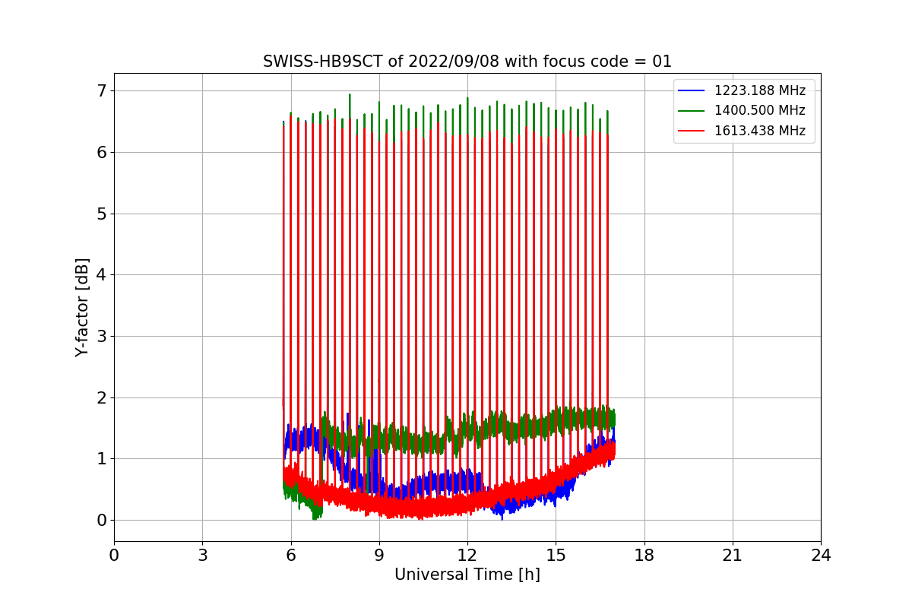This screenshot has height=608, width=912.
Task: Click x-axis tick label 24
Action: 821,556
